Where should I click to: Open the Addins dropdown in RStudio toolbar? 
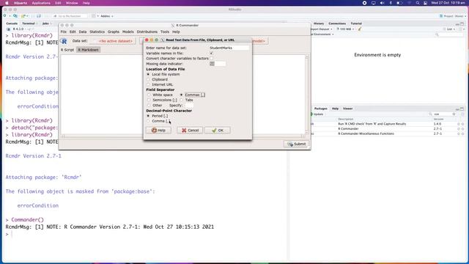pyautogui.click(x=107, y=16)
